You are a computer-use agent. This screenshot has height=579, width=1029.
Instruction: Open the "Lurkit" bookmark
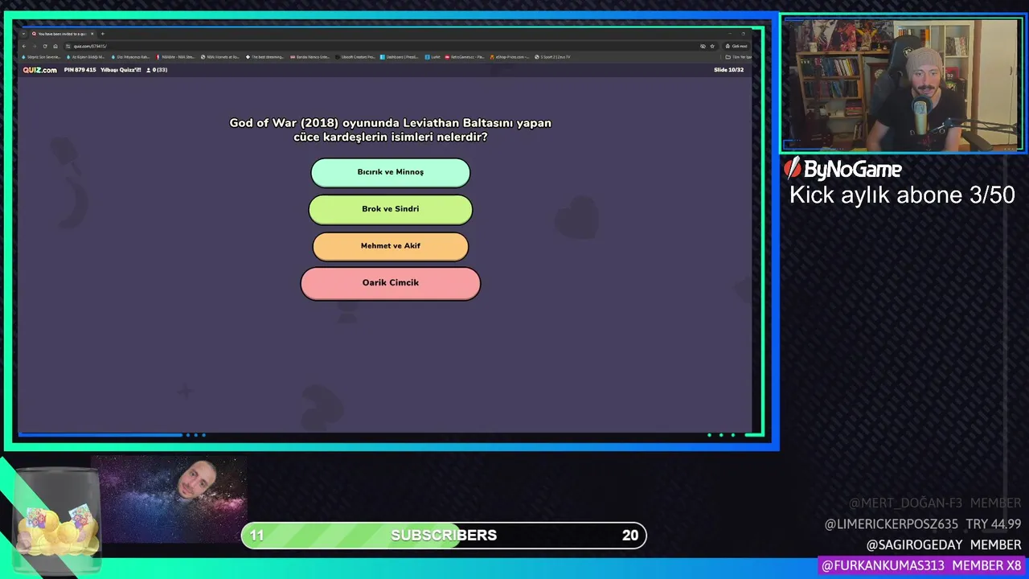click(434, 57)
